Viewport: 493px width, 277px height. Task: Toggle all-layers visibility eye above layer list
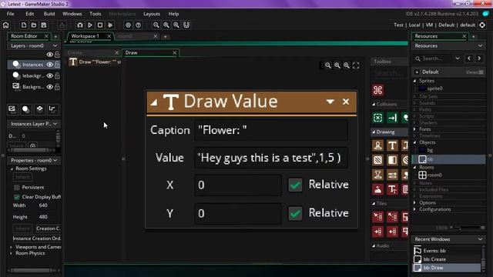49,55
